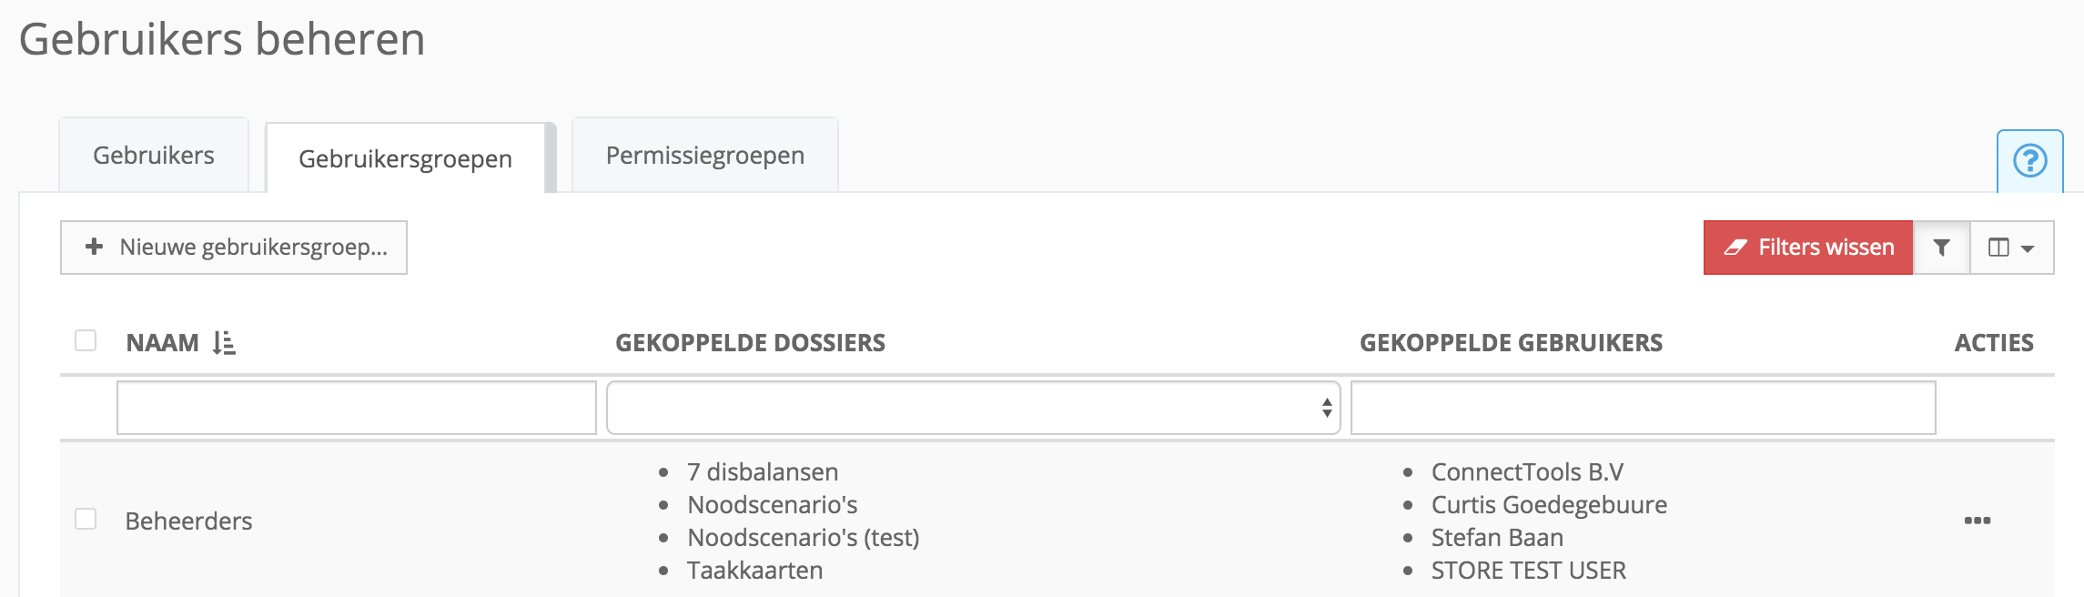Tick the Beheerders row checkbox
Image resolution: width=2084 pixels, height=597 pixels.
coord(86,519)
